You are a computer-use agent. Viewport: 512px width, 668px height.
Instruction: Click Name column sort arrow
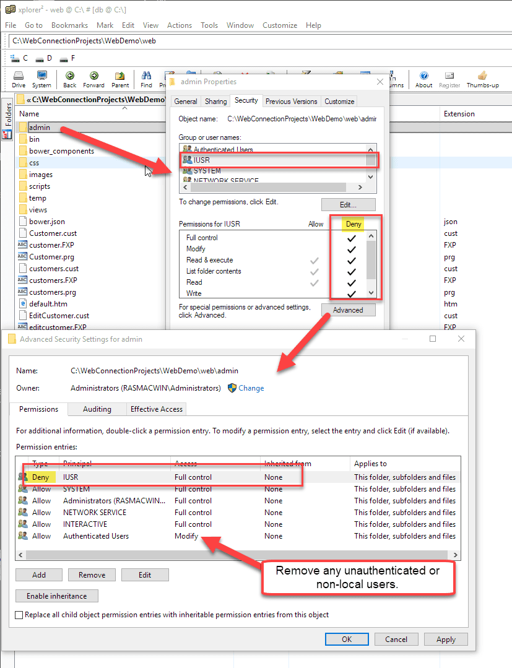tap(125, 108)
